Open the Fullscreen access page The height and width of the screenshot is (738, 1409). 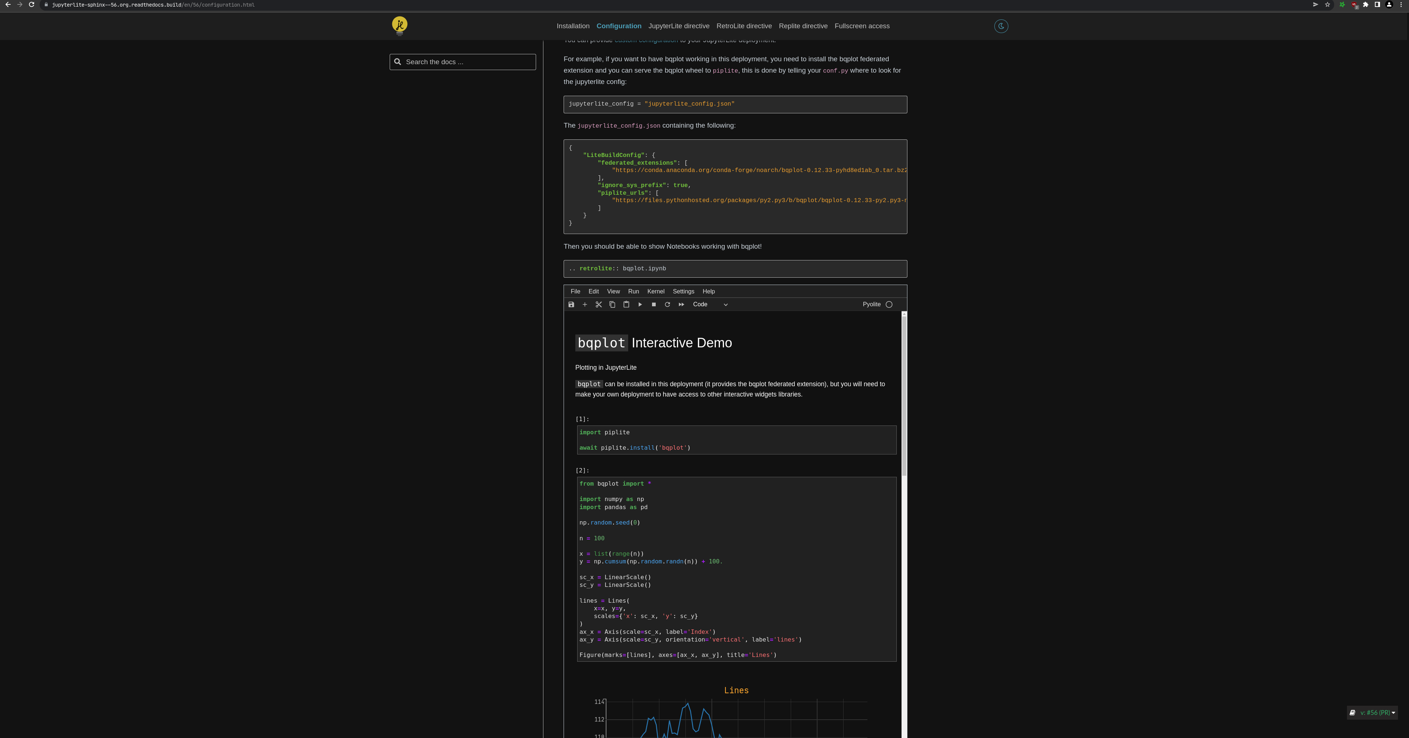click(862, 26)
